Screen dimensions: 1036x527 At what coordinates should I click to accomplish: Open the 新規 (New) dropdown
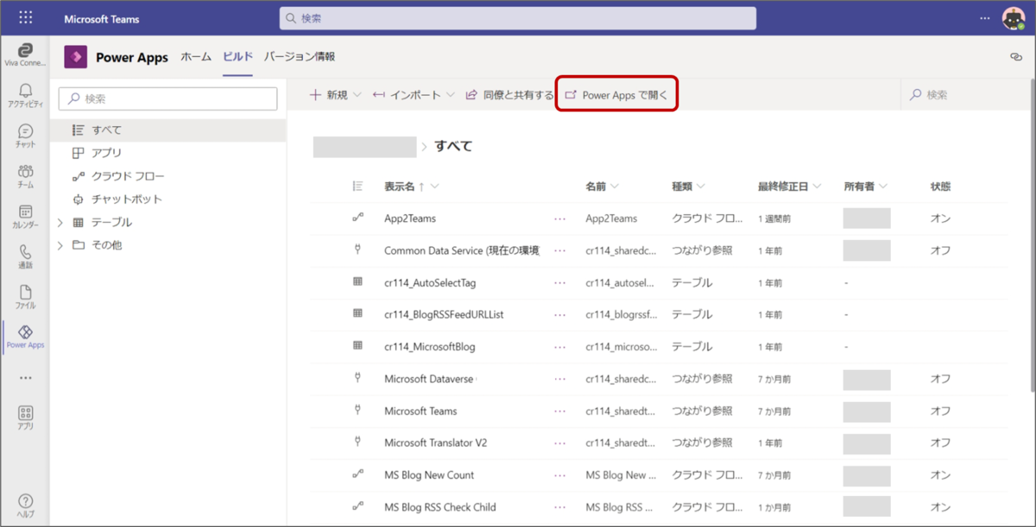click(336, 95)
